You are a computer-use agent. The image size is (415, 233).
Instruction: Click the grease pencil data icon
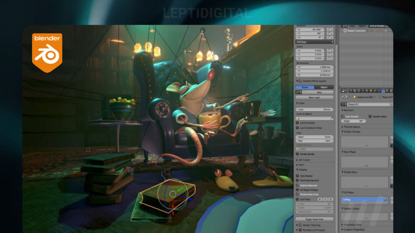(299, 92)
